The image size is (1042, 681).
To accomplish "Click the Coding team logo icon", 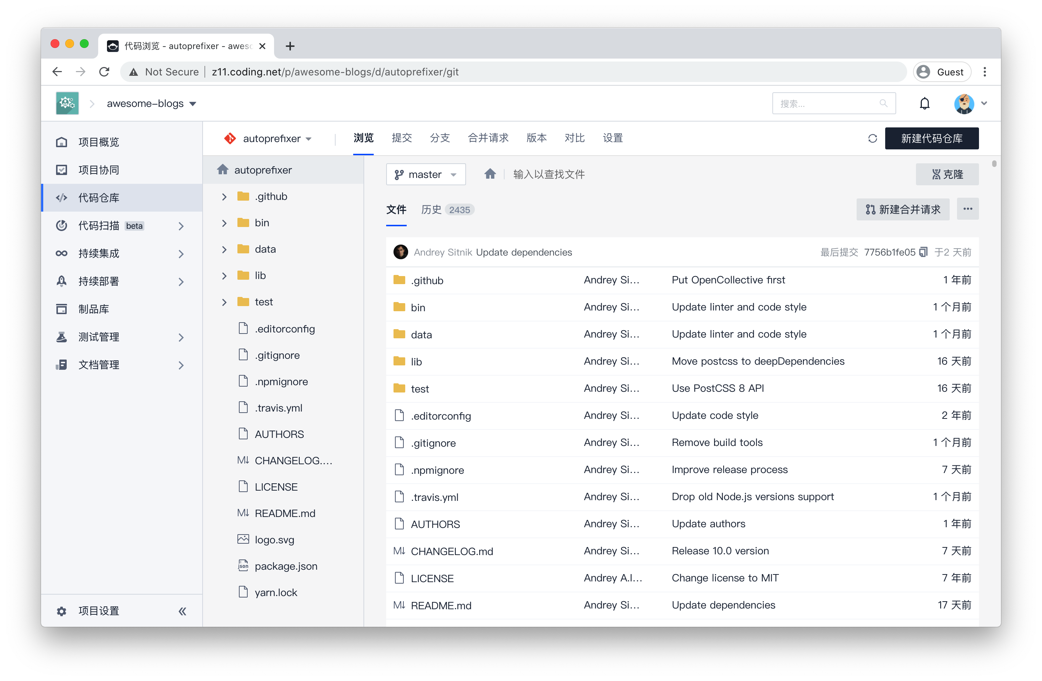I will click(x=67, y=104).
